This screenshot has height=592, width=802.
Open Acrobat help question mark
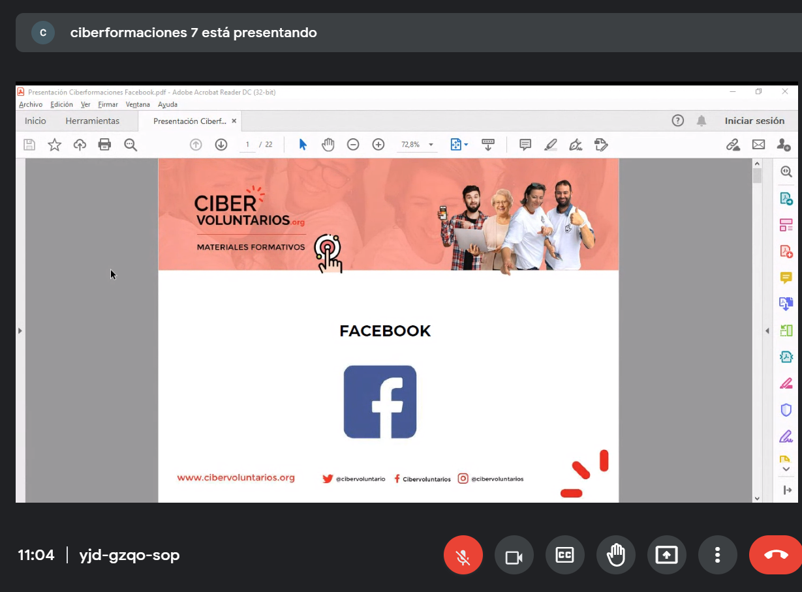[678, 121]
